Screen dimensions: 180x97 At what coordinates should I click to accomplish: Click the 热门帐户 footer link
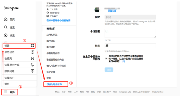coord(107,92)
